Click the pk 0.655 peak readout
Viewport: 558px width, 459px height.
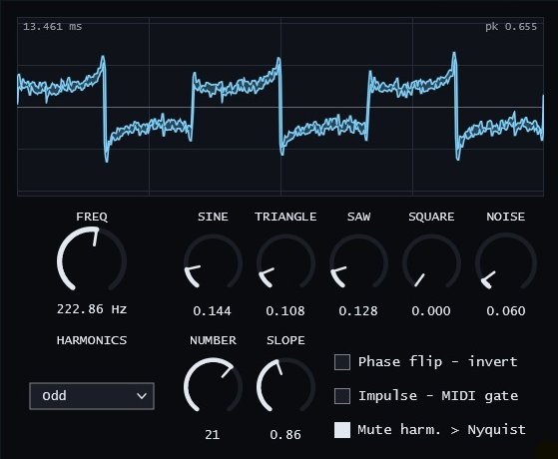coord(511,27)
